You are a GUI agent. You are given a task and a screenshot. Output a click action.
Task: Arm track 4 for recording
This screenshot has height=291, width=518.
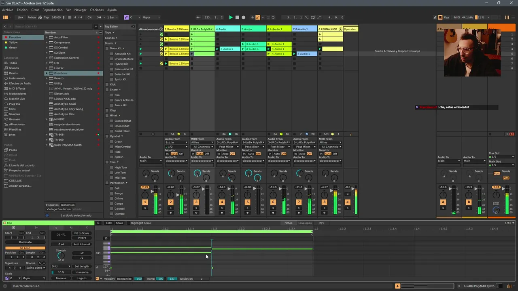[222, 213]
